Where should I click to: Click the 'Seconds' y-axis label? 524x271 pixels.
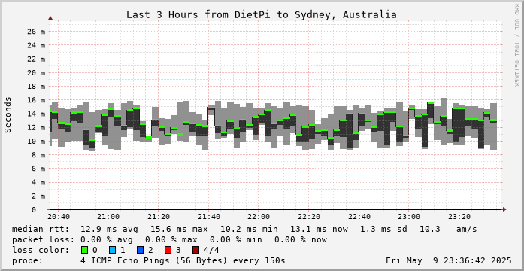(8, 114)
